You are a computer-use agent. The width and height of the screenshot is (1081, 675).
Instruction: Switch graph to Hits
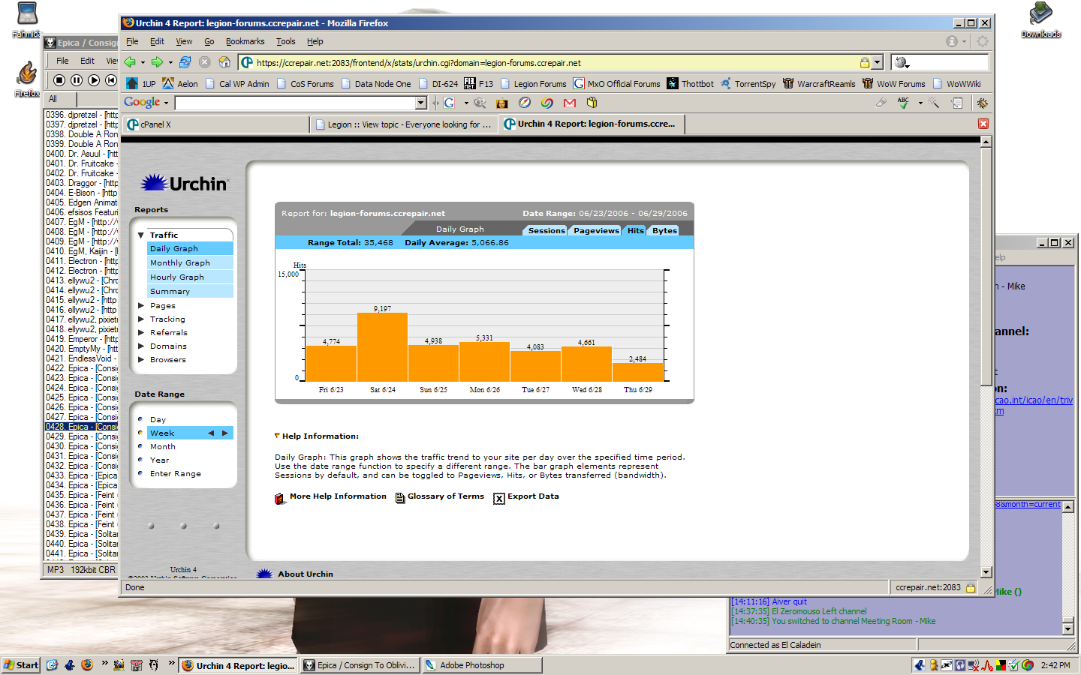pyautogui.click(x=635, y=230)
